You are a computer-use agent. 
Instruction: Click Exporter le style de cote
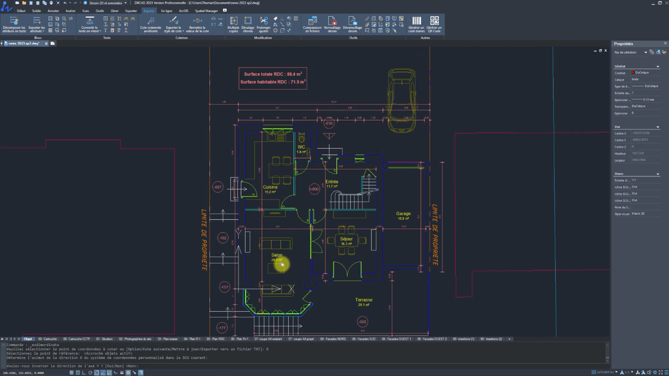point(173,25)
